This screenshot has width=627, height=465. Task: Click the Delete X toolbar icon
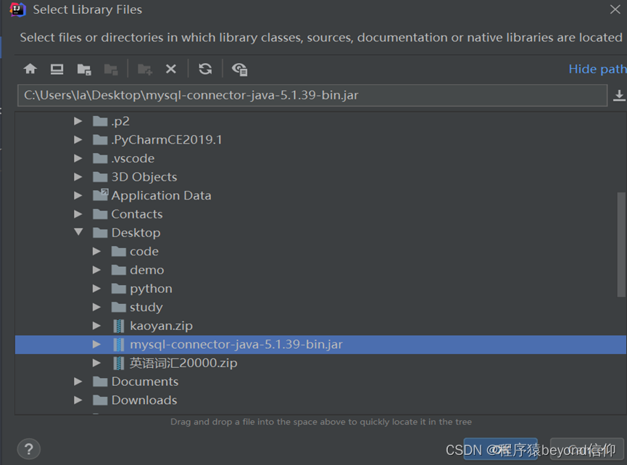pos(171,69)
